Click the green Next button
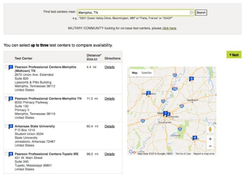 pos(234,55)
